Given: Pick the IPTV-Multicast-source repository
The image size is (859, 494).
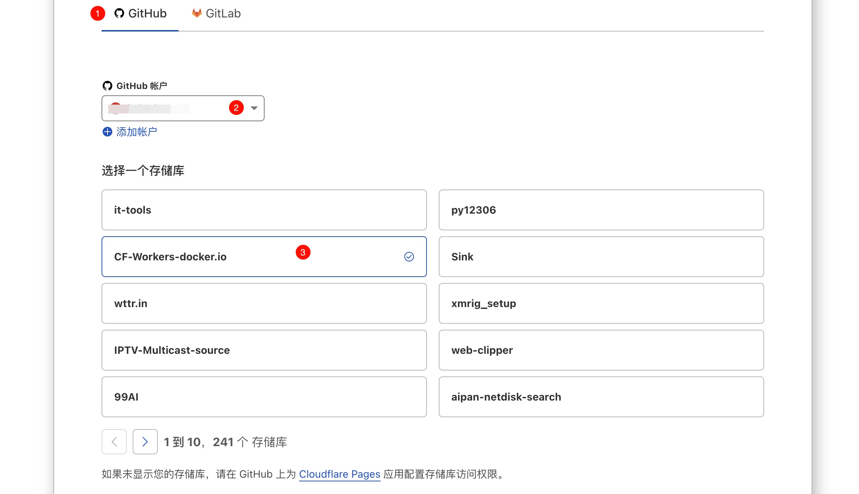Looking at the screenshot, I should coord(264,350).
